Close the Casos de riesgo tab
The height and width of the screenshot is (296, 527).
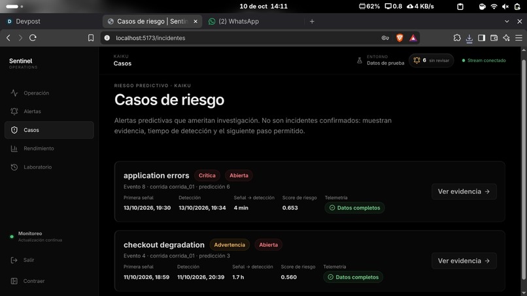195,21
